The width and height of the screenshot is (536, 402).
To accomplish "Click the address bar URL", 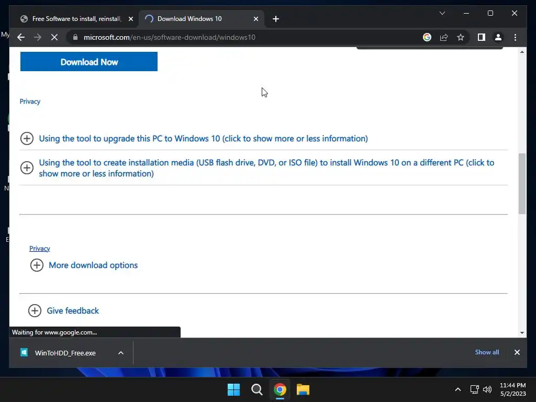I will pos(169,37).
